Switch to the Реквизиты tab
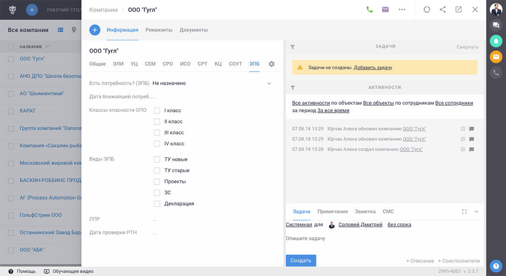This screenshot has width=506, height=276. pyautogui.click(x=159, y=30)
